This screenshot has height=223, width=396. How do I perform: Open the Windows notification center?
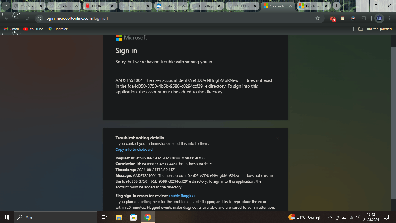pyautogui.click(x=386, y=217)
